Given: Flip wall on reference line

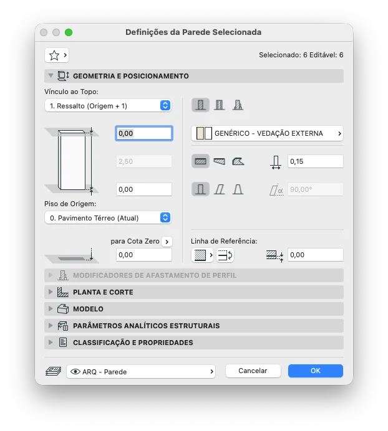Looking at the screenshot, I should (225, 255).
